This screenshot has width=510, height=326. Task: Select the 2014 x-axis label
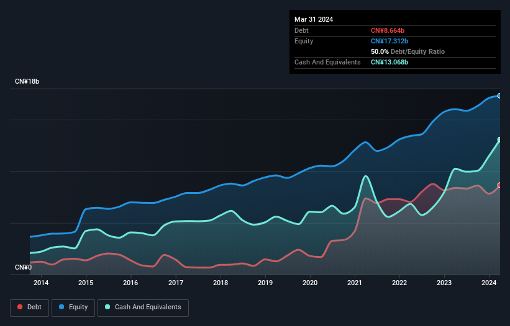pyautogui.click(x=41, y=283)
